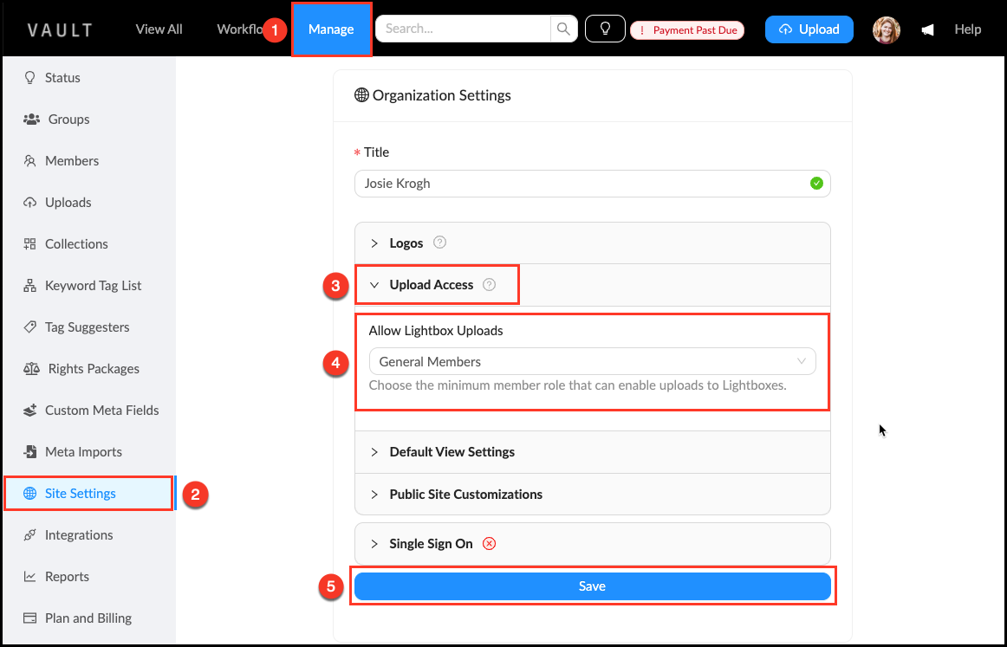Click the VAULT logo
Screen dimensions: 1007x647
(x=60, y=30)
